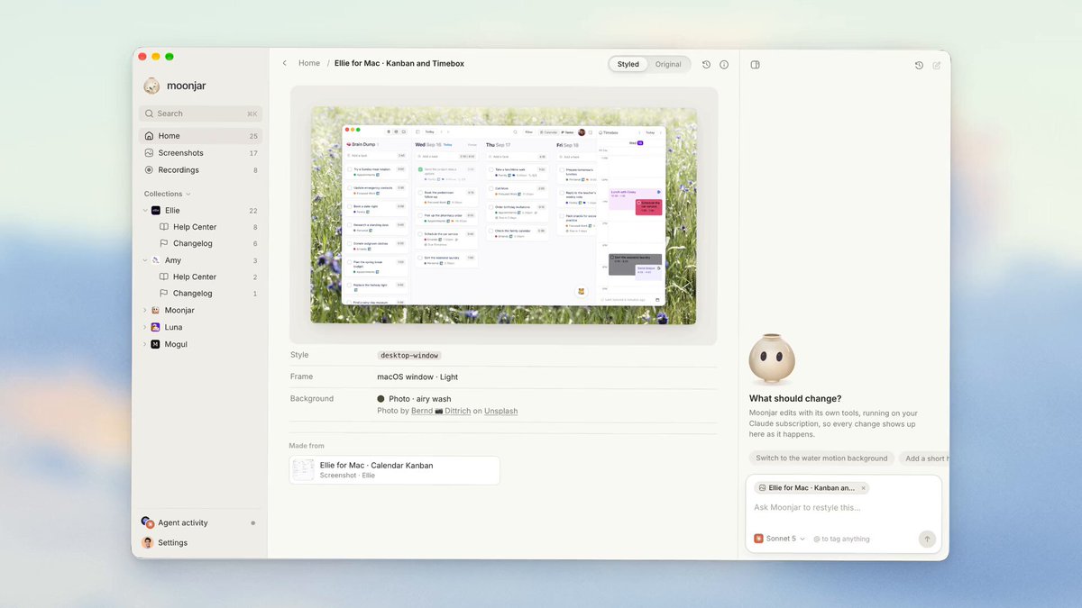The image size is (1082, 608).
Task: Open Ellie's Help Center collection
Action: (208, 227)
